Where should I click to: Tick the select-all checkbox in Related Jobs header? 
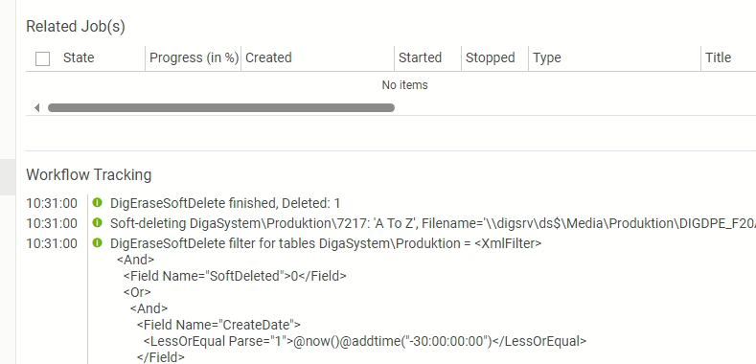42,58
